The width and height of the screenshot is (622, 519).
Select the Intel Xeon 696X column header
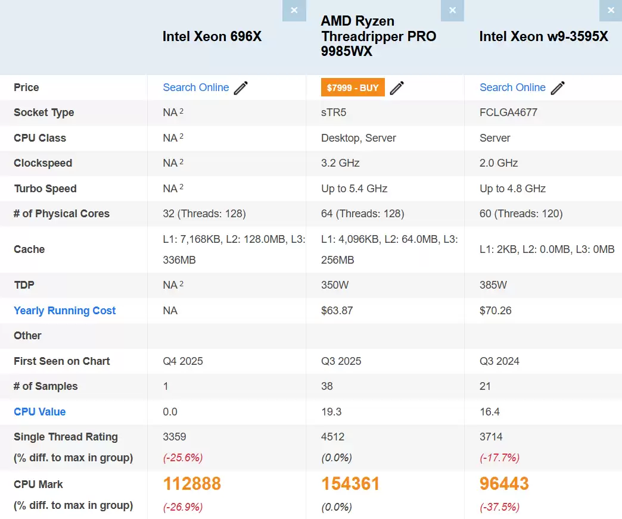pyautogui.click(x=212, y=36)
